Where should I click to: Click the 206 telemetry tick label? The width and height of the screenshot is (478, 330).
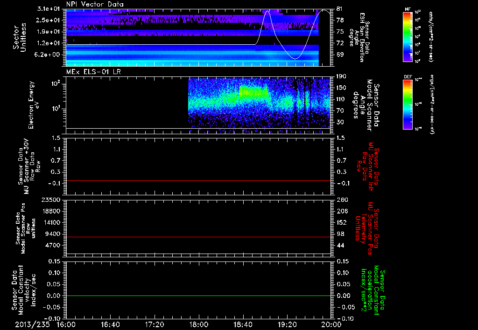coord(341,211)
